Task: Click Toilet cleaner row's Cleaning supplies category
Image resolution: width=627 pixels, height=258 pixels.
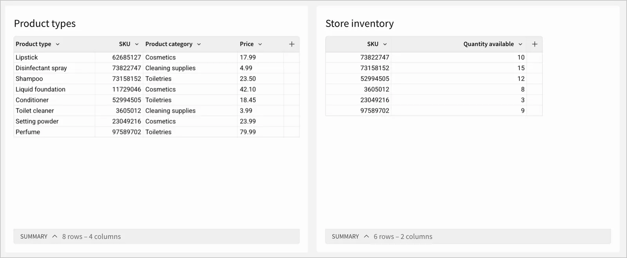Action: [x=190, y=111]
